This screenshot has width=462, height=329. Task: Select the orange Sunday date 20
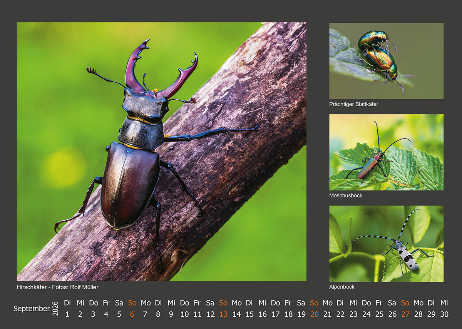click(x=315, y=314)
